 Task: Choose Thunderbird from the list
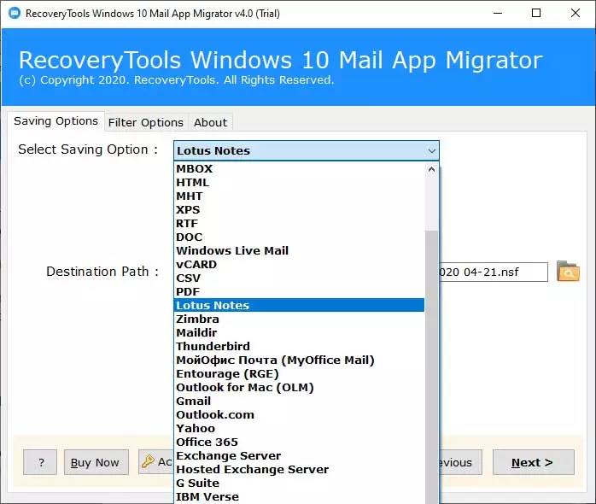(212, 347)
